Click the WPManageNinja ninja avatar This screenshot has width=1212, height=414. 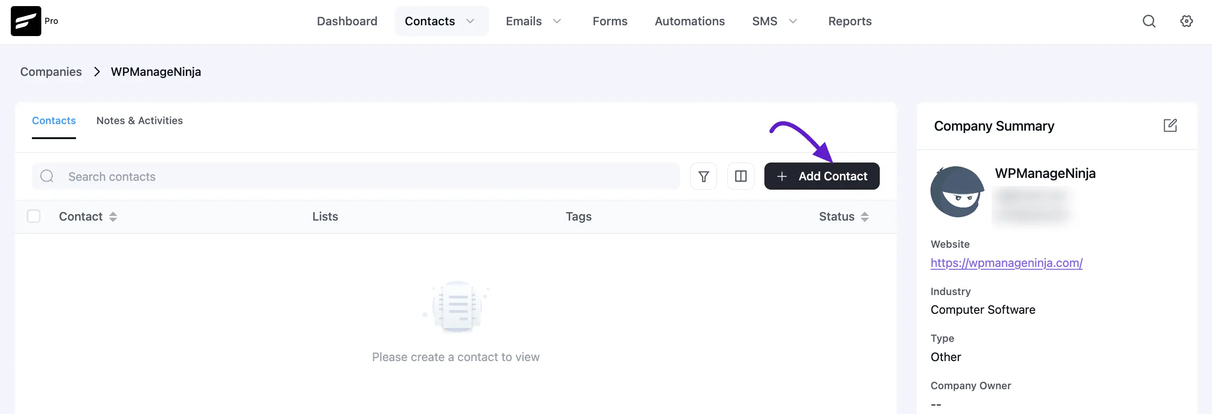(957, 192)
